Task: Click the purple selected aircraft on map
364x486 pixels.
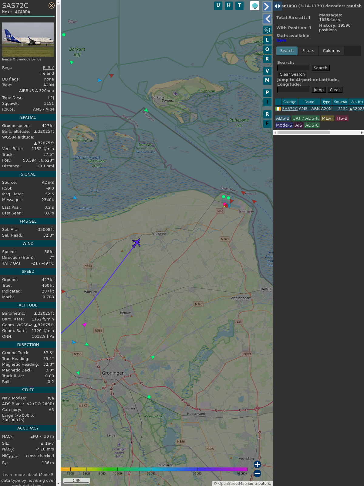Action: tap(136, 243)
